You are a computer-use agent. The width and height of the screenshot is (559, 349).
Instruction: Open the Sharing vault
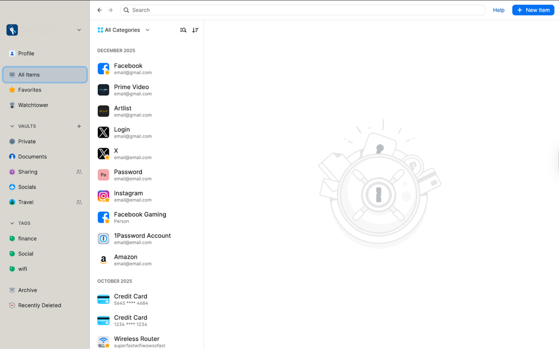pos(45,172)
